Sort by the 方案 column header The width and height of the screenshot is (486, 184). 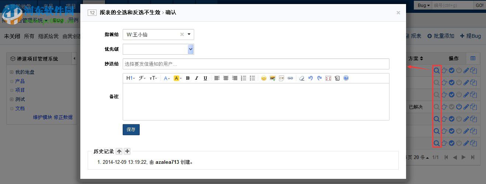coord(416,58)
